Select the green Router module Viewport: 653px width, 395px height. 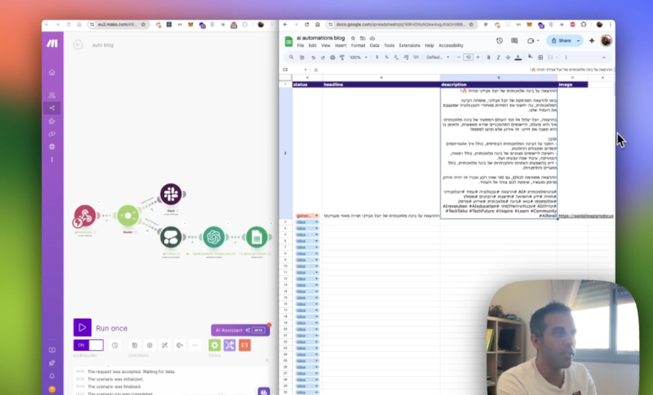tap(128, 215)
